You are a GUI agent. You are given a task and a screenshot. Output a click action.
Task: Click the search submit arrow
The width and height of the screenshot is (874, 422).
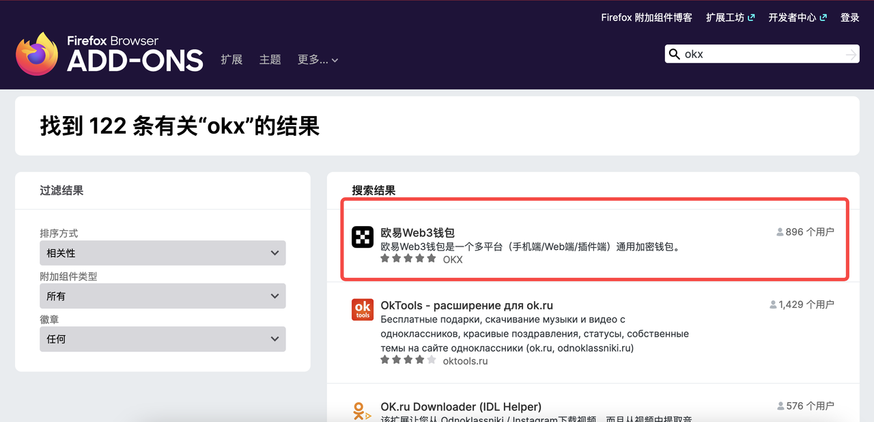[x=849, y=53]
